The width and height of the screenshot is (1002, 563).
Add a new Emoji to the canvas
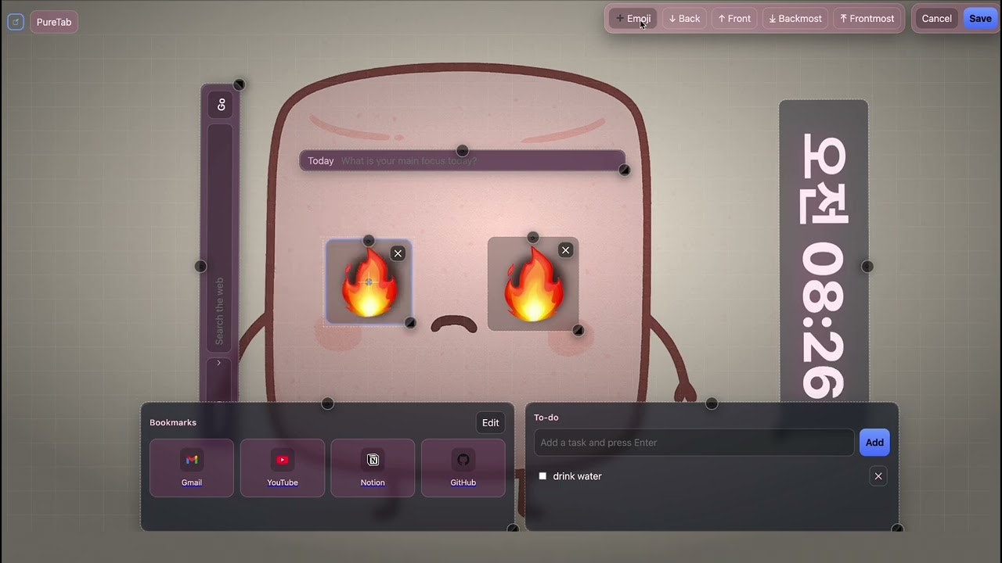click(x=633, y=19)
